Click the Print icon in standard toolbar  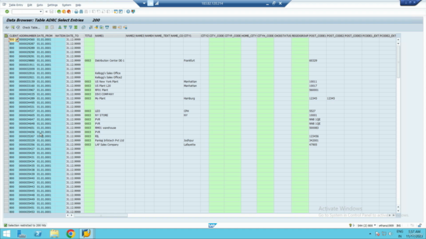[77, 12]
